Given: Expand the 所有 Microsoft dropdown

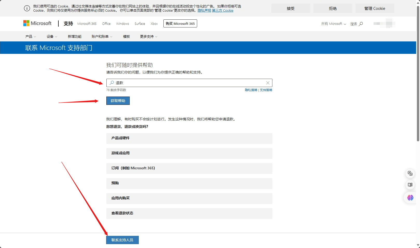Looking at the screenshot, I should click(x=334, y=24).
